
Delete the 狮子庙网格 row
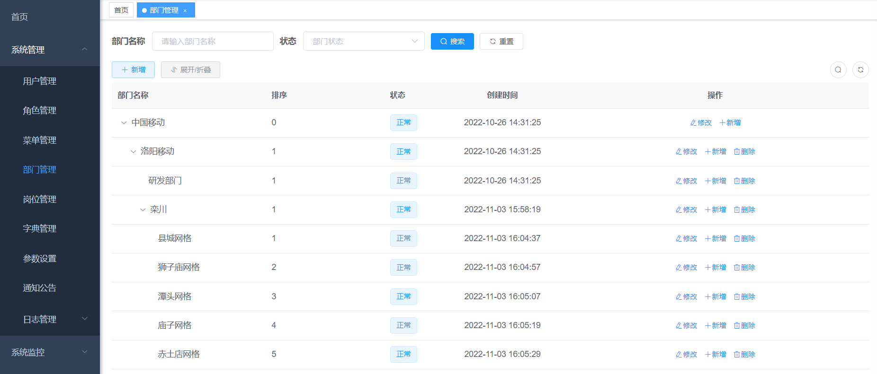coord(744,267)
